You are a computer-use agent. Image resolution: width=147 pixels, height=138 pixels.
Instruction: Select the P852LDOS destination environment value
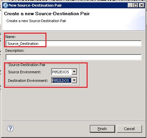(x=61, y=81)
